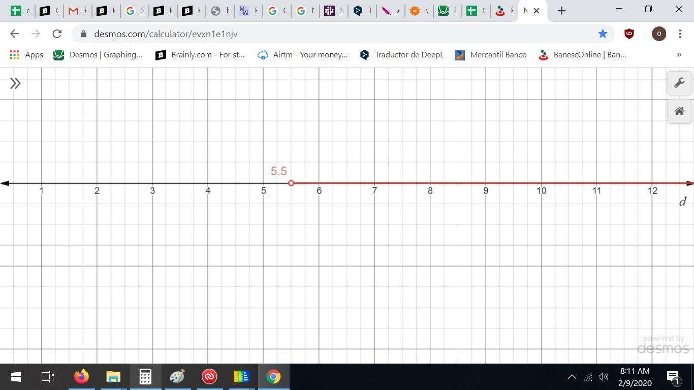
Task: Open a new browser tab
Action: pos(561,11)
